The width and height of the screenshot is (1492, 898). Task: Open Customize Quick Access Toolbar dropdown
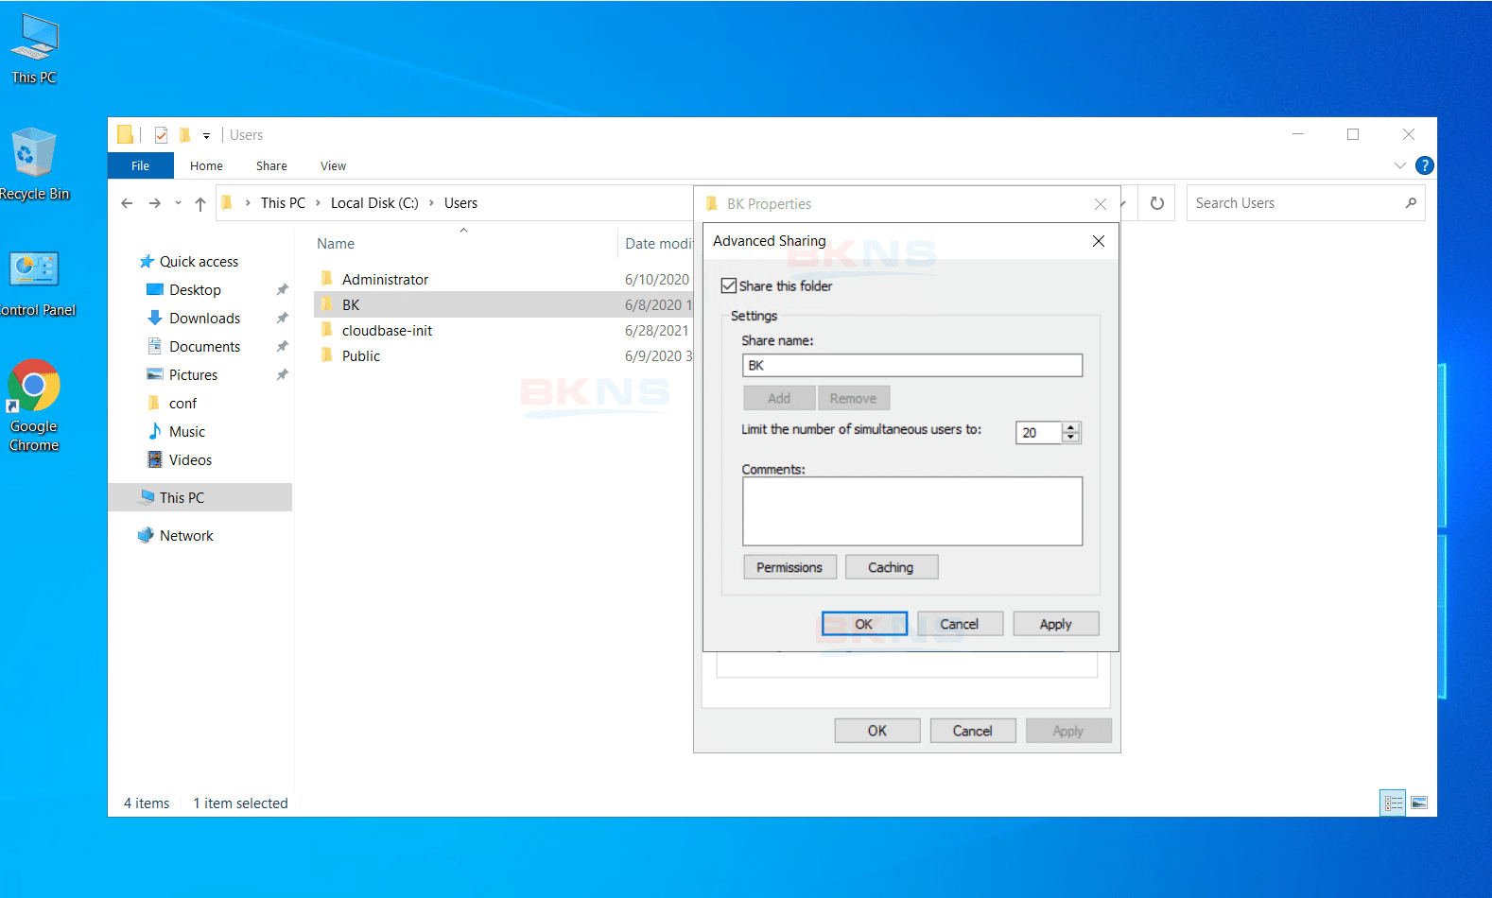click(206, 136)
